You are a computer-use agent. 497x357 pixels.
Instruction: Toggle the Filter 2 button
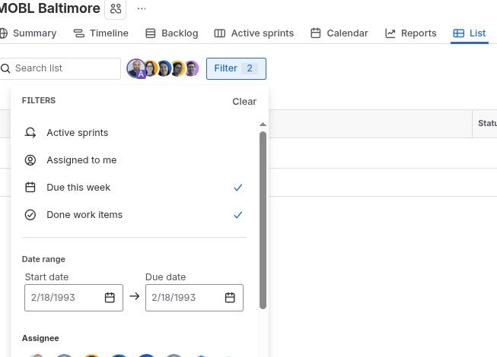click(236, 68)
